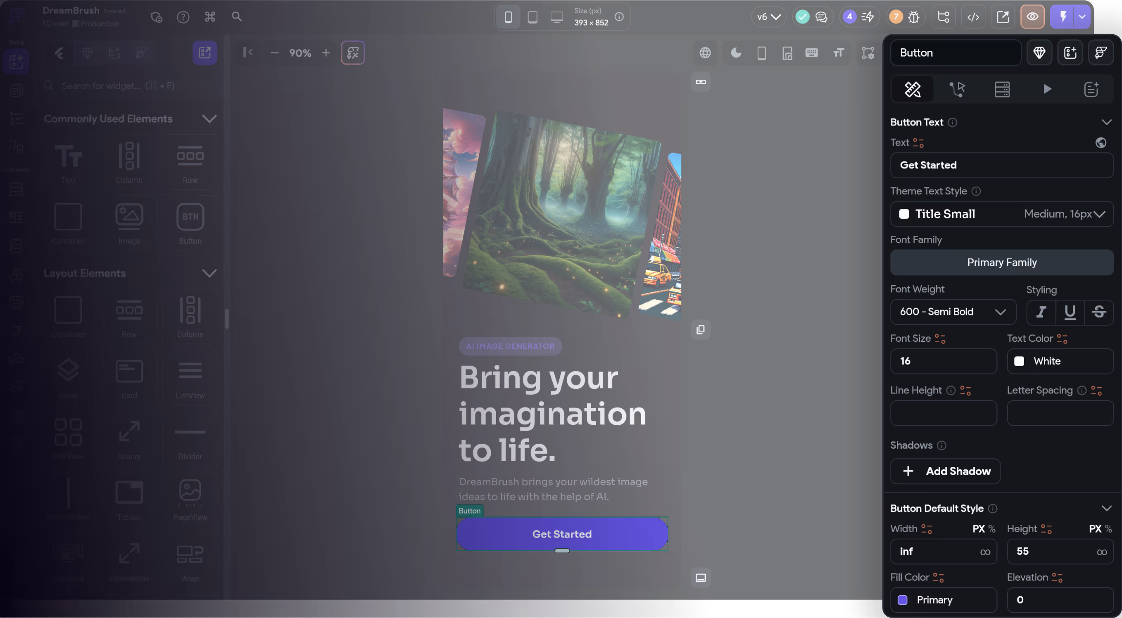Click the Font Size field showing 16
Viewport: 1122px width, 618px height.
pos(944,361)
